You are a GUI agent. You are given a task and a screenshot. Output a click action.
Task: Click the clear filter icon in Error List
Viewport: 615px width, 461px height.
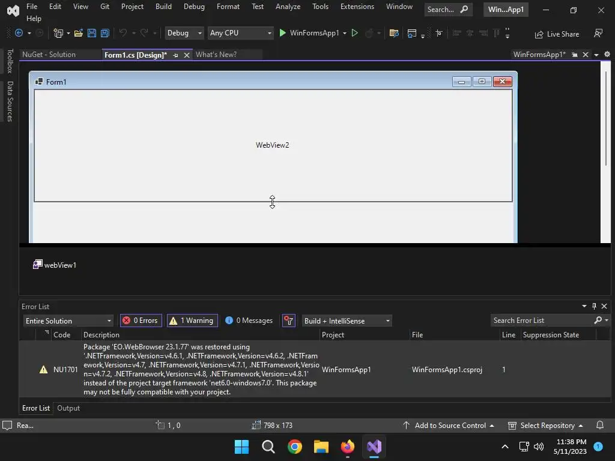point(289,321)
